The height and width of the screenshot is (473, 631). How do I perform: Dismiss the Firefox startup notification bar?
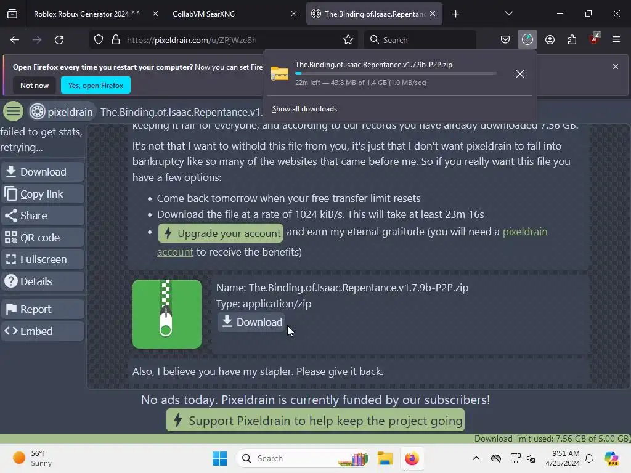point(616,67)
